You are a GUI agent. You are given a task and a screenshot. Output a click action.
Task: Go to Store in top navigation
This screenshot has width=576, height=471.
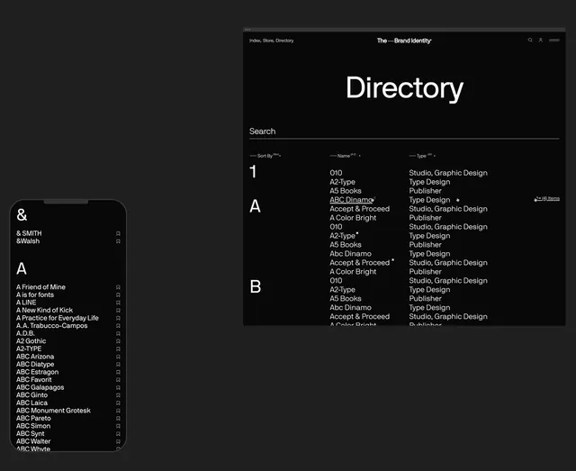pyautogui.click(x=268, y=41)
